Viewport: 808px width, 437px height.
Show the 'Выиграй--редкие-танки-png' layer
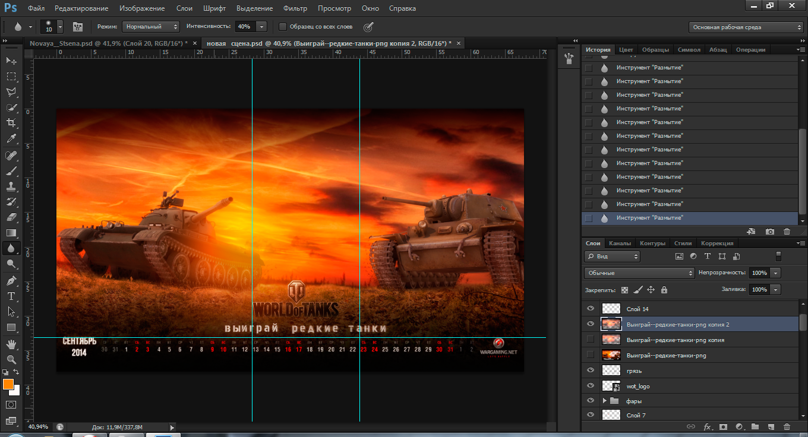pyautogui.click(x=590, y=355)
